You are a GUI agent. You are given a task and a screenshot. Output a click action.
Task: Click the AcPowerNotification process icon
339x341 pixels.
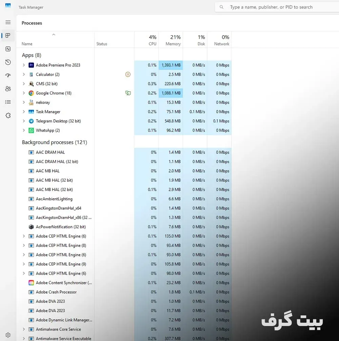31,227
